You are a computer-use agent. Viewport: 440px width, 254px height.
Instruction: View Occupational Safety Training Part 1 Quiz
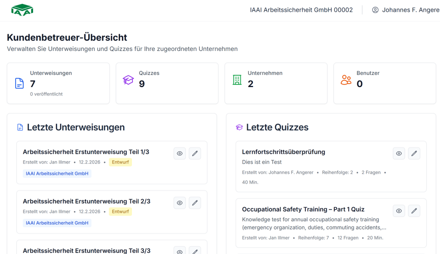coord(399,211)
